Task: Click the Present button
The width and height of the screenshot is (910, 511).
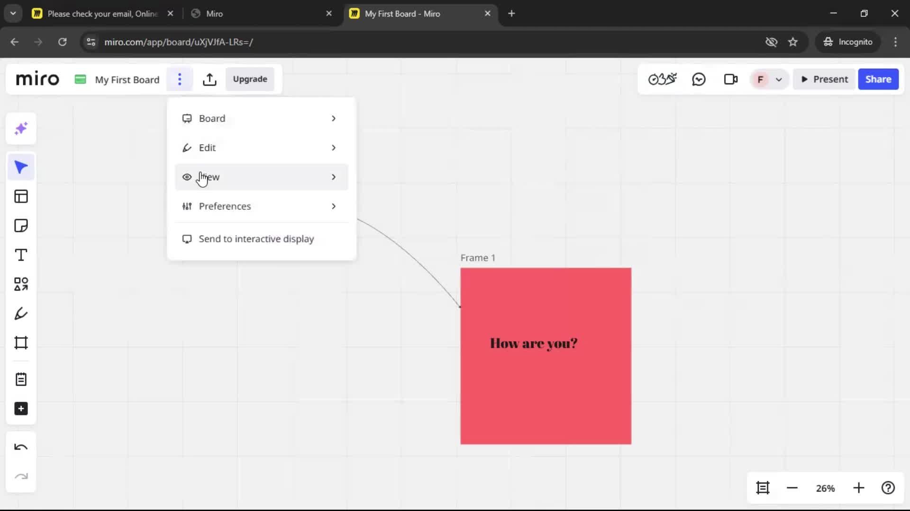Action: pos(825,79)
